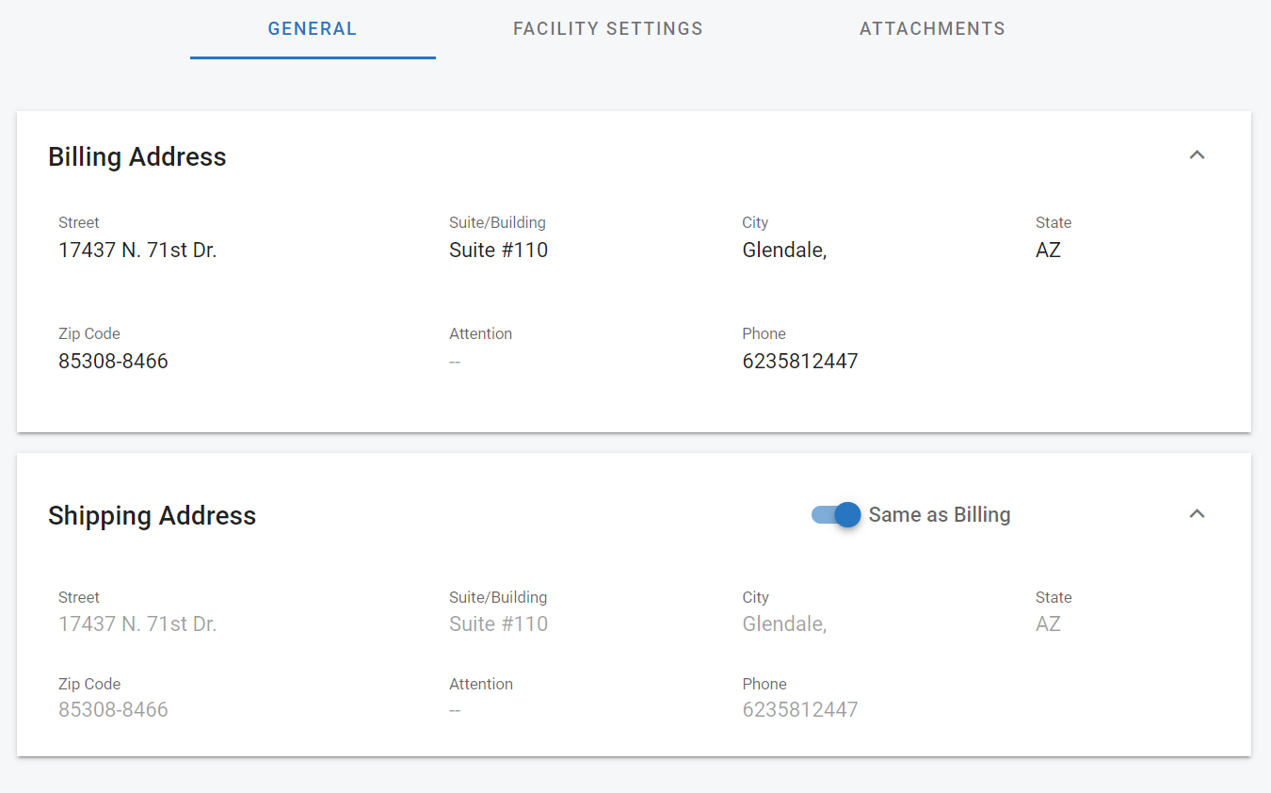Click the shipping City value Glendale
Screen dimensions: 1271x793
click(x=784, y=624)
